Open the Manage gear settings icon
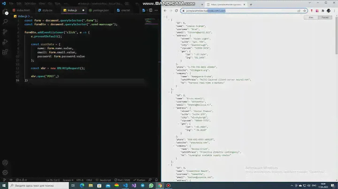This screenshot has width=338, height=189. (x=5, y=172)
